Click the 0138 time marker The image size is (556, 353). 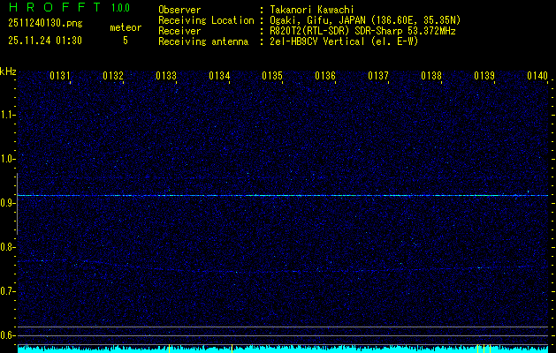(x=431, y=77)
